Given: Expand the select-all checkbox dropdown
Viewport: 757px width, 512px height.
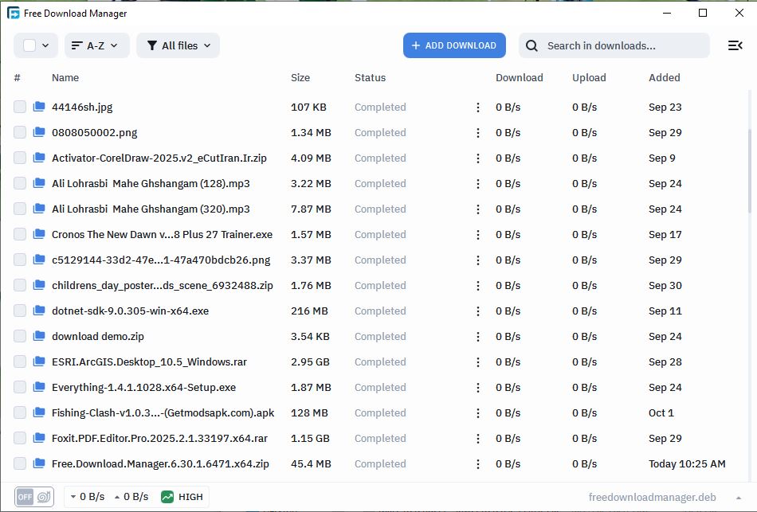Looking at the screenshot, I should point(45,46).
